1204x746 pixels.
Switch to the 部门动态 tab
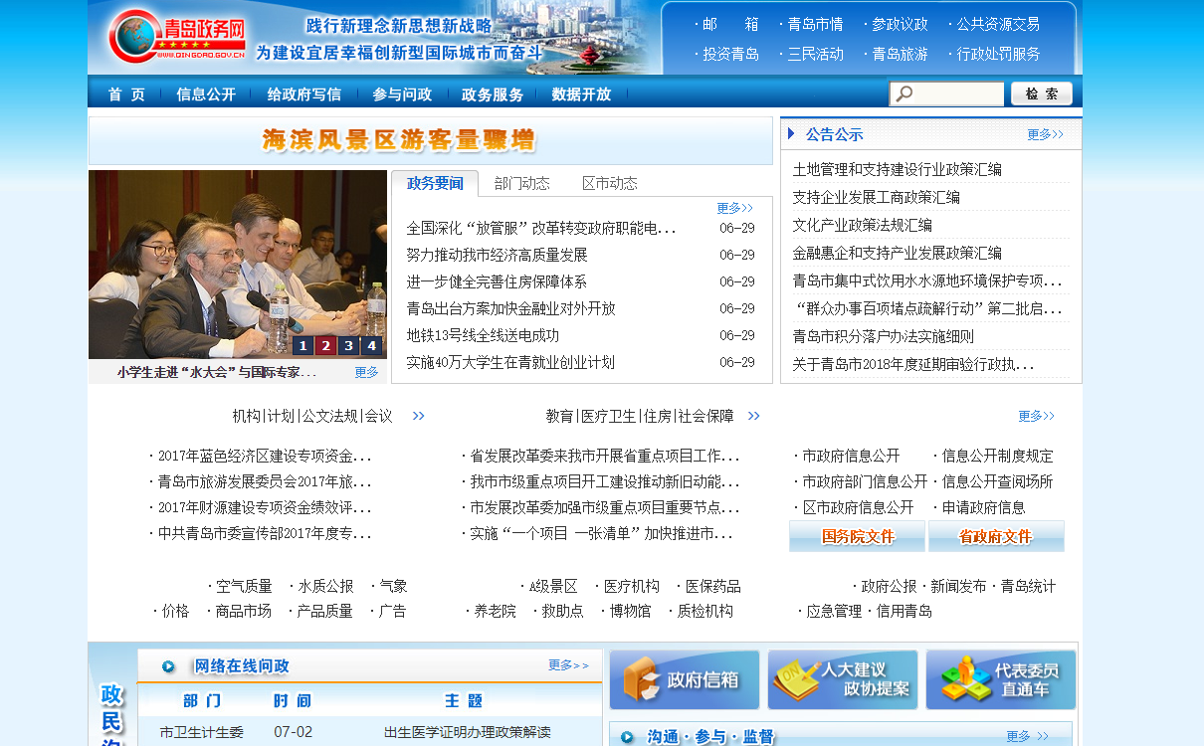521,183
